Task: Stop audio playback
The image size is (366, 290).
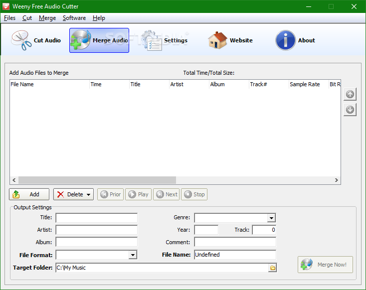Action: tap(194, 194)
